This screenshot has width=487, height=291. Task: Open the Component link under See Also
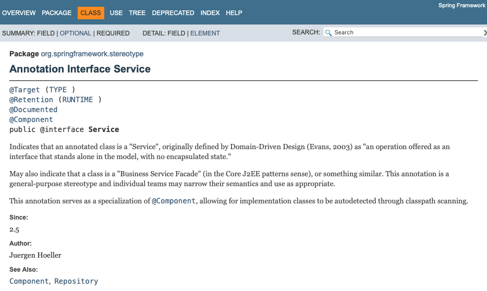pos(29,281)
